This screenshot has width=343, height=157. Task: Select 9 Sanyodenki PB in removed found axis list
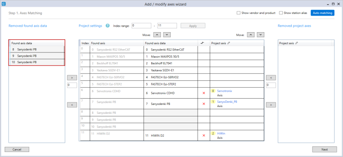37,56
